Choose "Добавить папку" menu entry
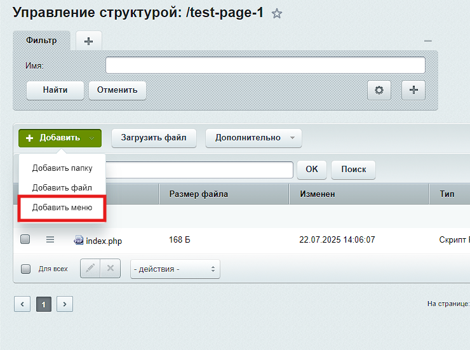470x350 pixels. point(62,168)
